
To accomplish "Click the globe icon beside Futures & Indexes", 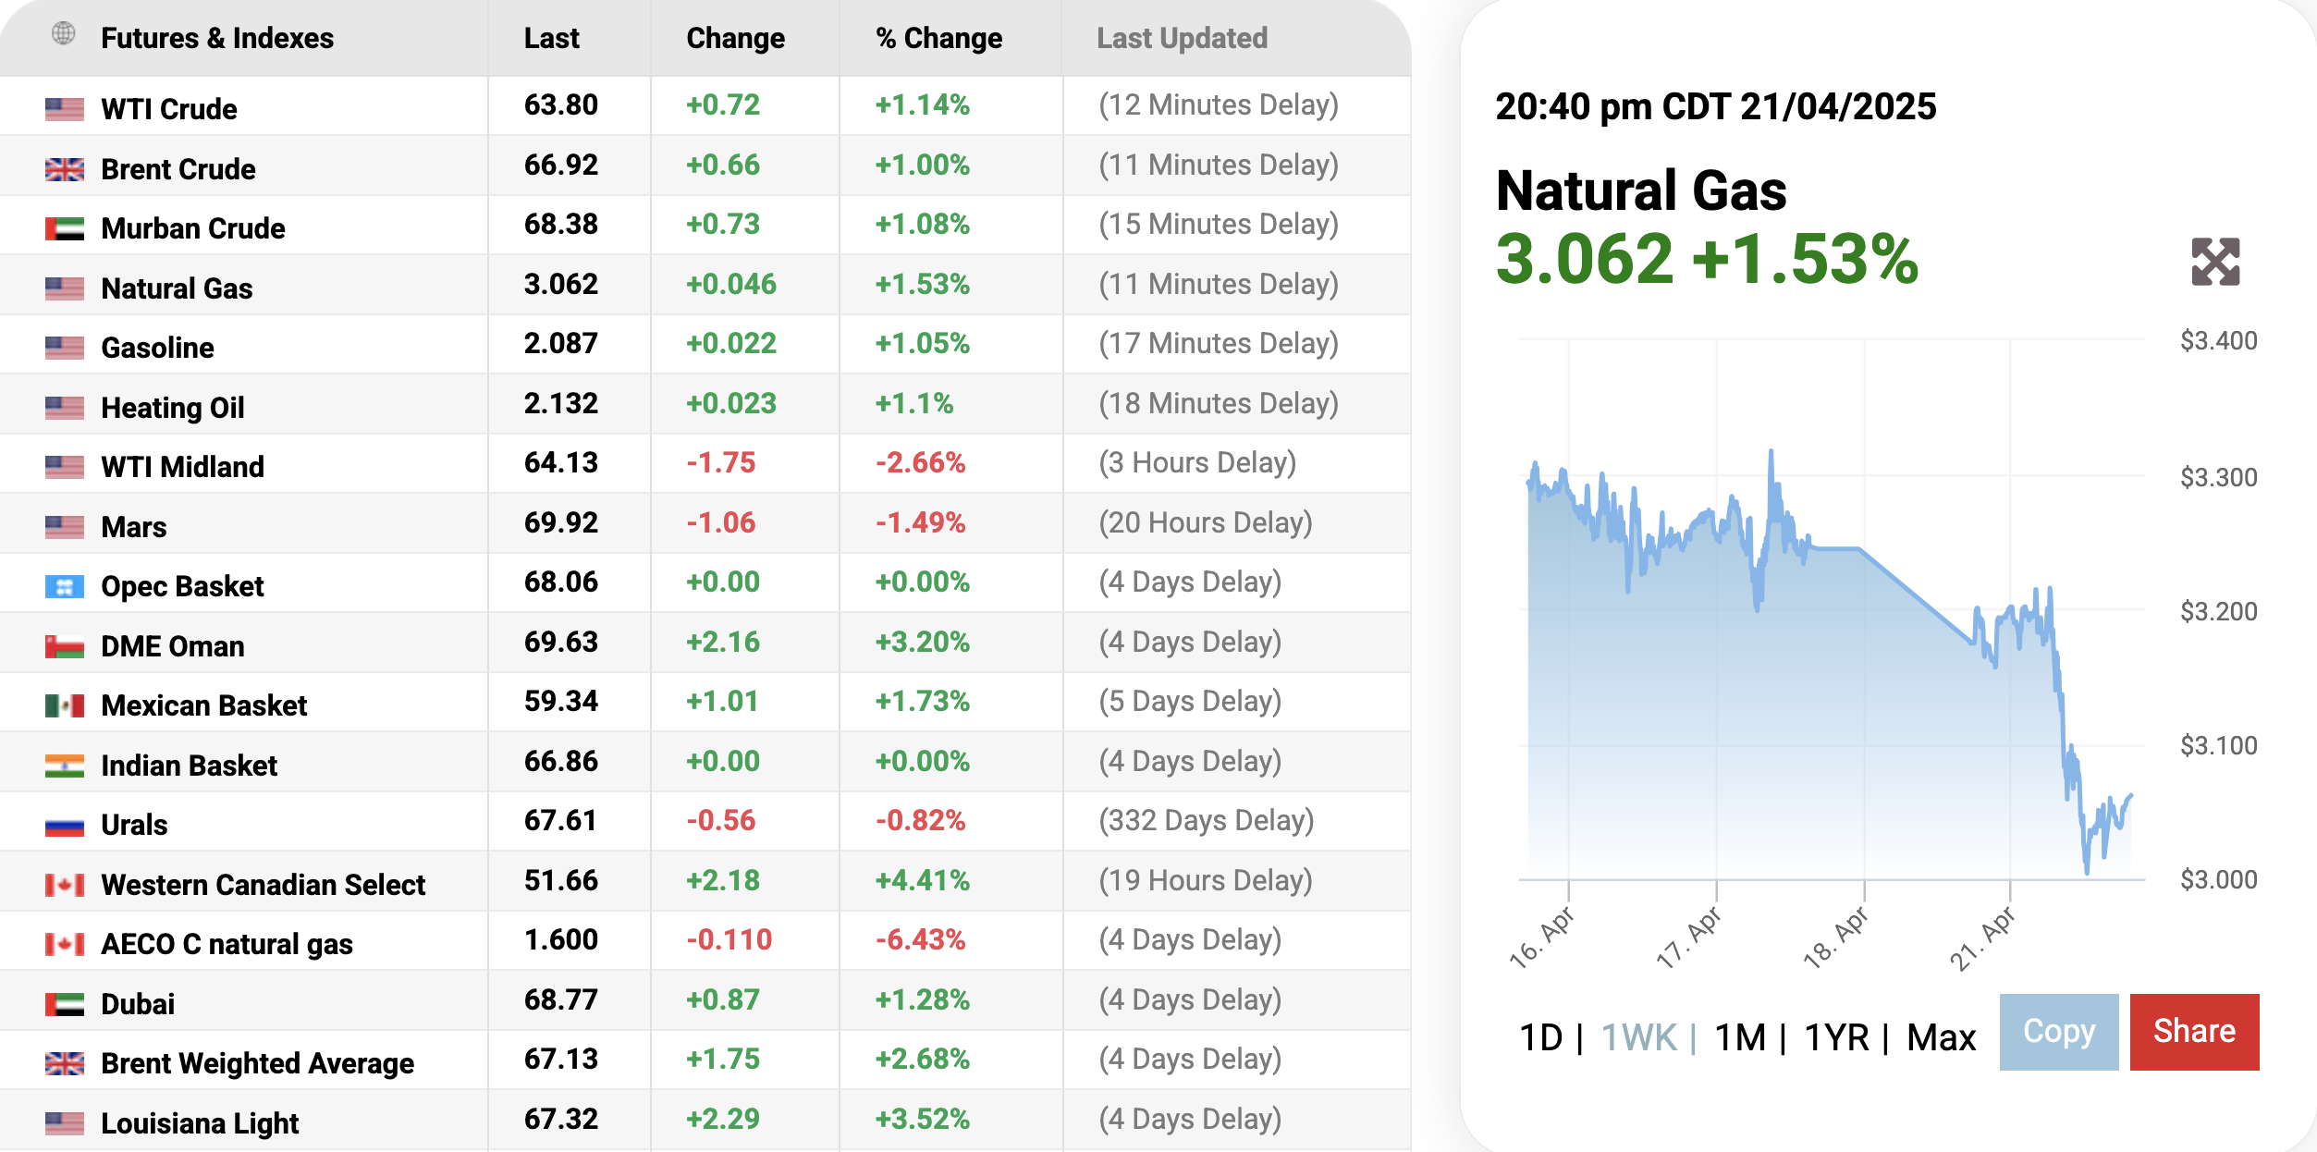I will 63,34.
